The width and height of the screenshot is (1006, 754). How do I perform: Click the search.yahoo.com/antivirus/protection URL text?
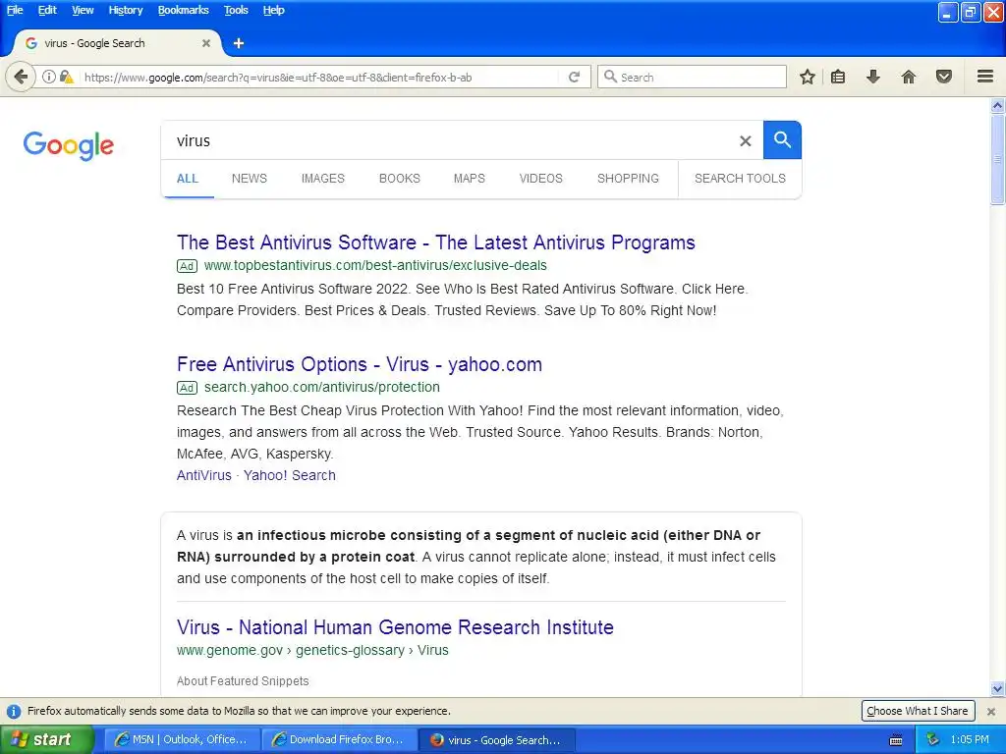click(322, 387)
